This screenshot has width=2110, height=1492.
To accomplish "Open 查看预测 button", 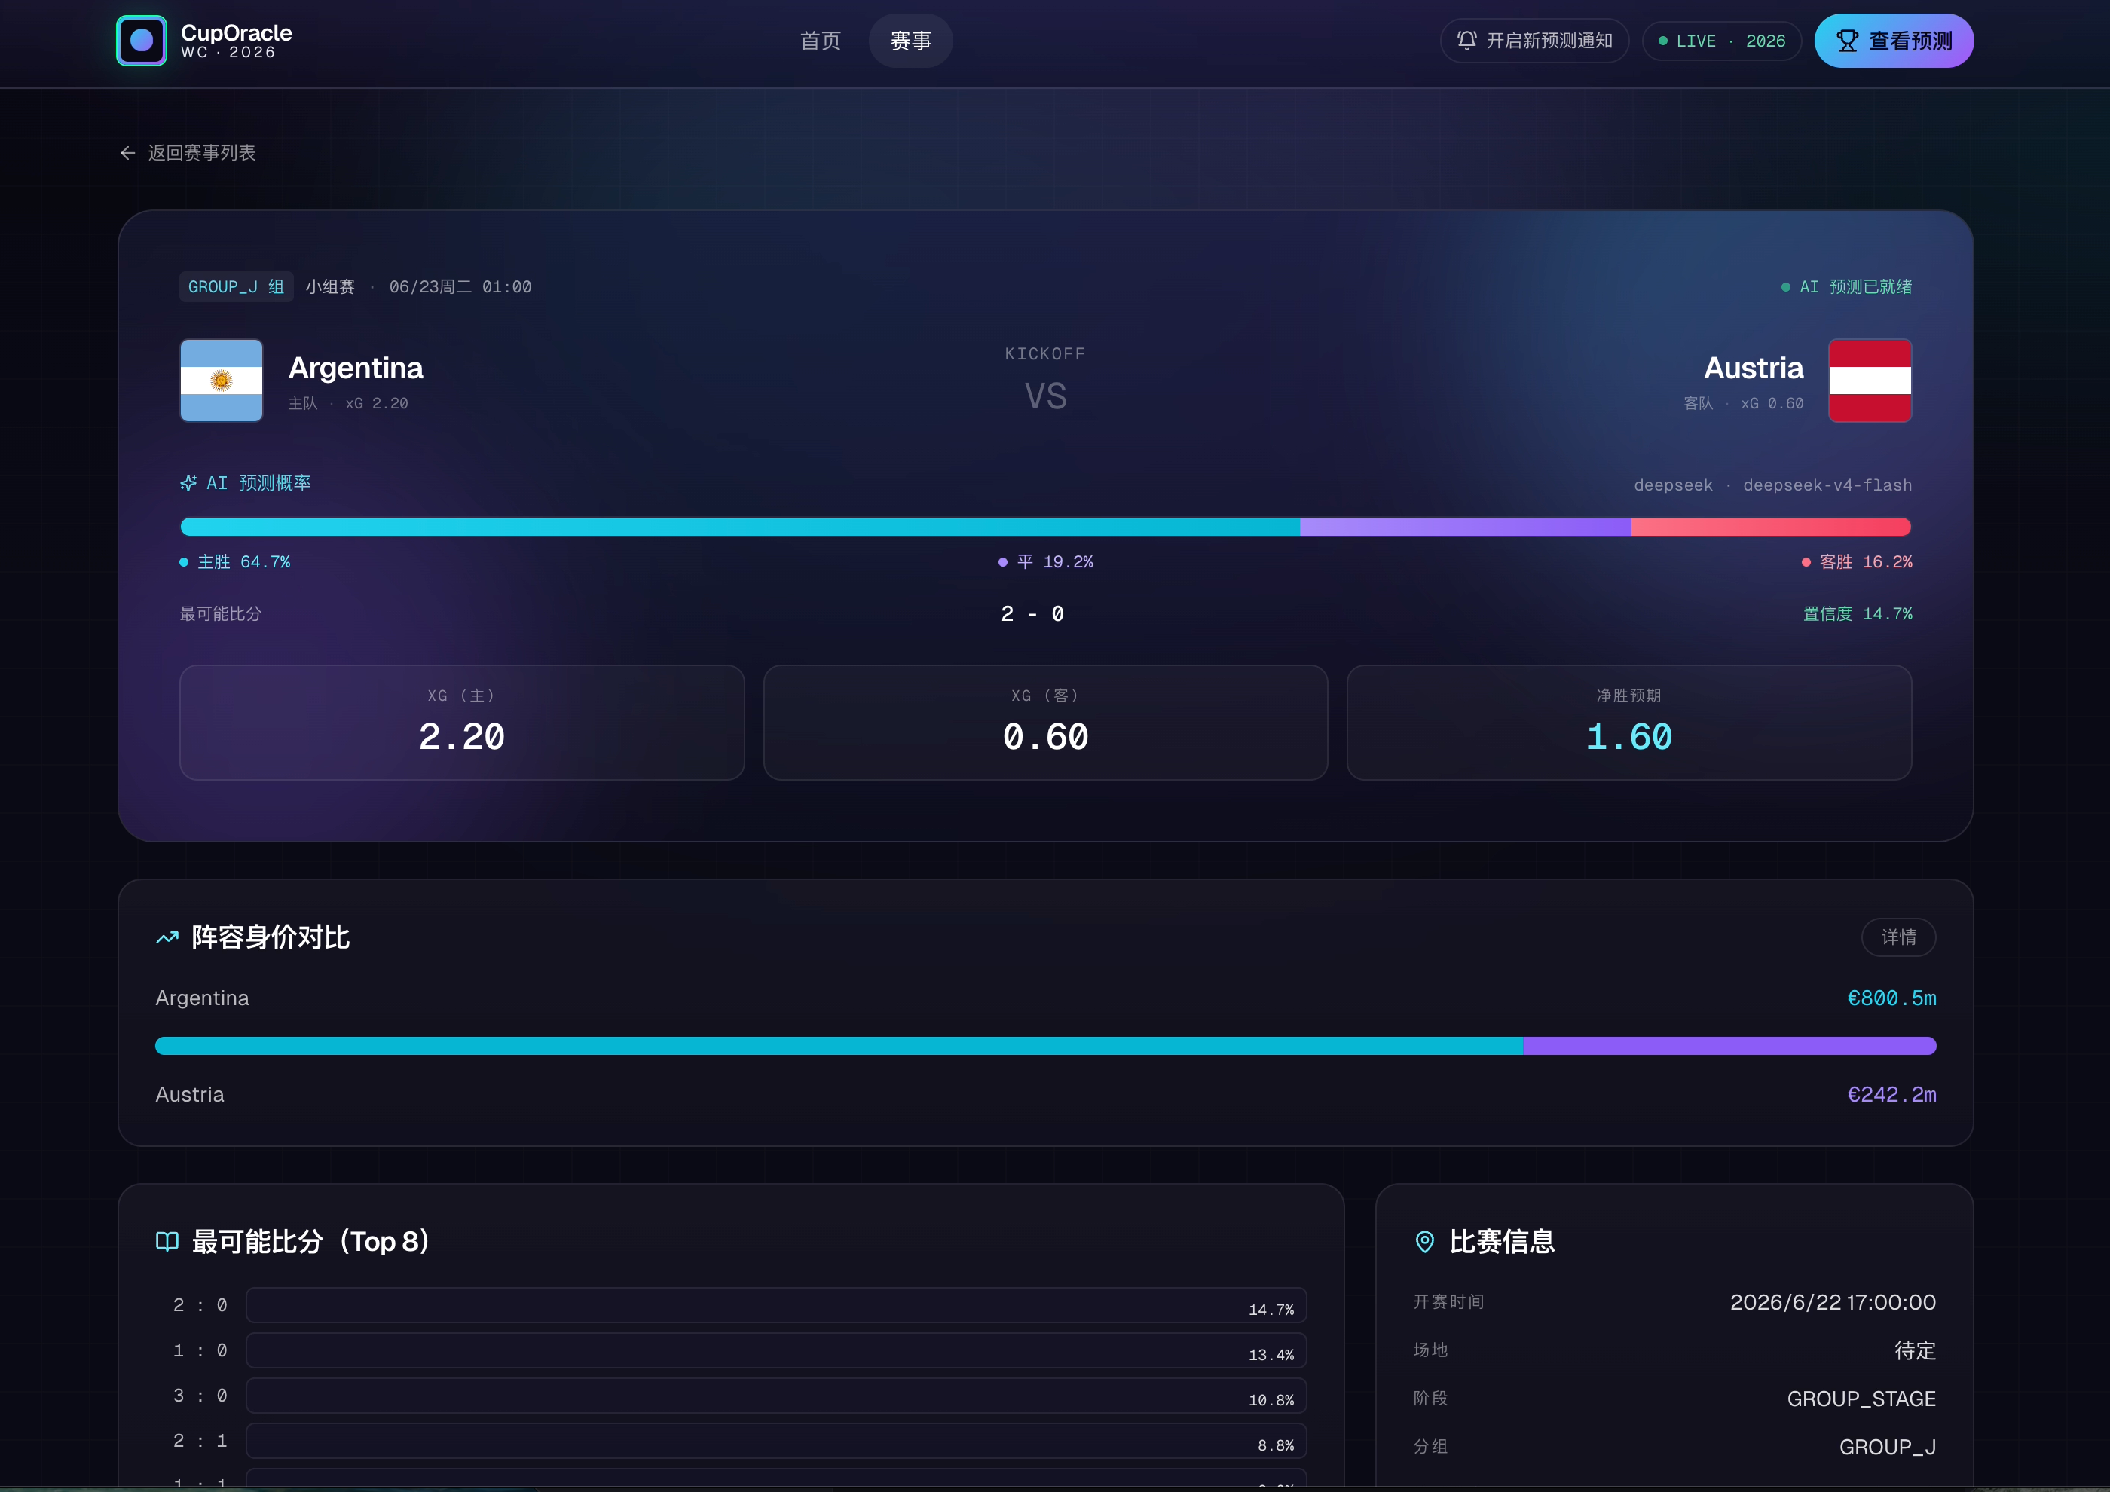I will tap(1894, 41).
